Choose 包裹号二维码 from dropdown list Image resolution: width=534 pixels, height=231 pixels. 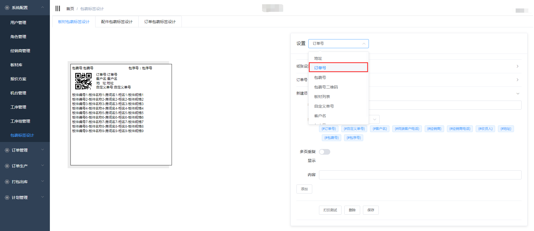tap(326, 87)
